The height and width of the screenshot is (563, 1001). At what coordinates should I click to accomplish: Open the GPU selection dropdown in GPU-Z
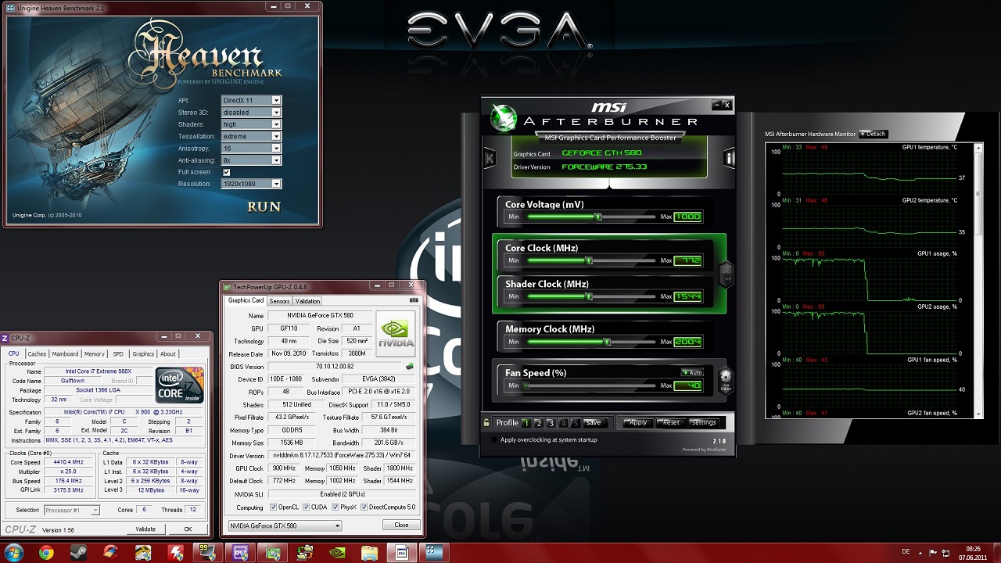tap(285, 525)
